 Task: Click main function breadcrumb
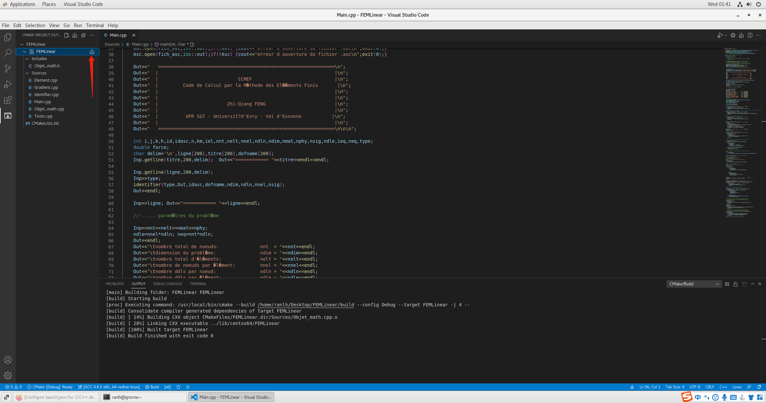pyautogui.click(x=174, y=44)
